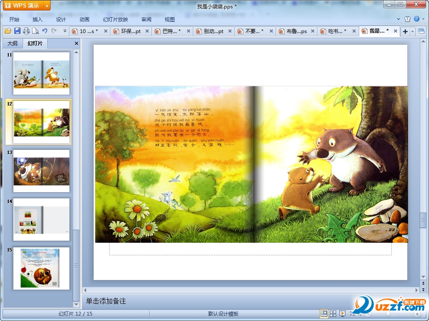Click the previous slide double-arrow button
Image resolution: width=429 pixels, height=321 pixels.
(423, 283)
